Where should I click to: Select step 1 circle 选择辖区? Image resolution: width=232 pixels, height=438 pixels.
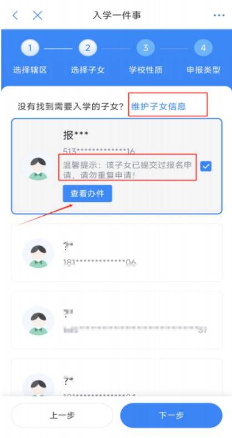[x=30, y=48]
